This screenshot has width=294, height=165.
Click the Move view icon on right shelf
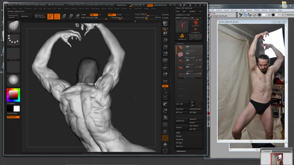pos(165,104)
